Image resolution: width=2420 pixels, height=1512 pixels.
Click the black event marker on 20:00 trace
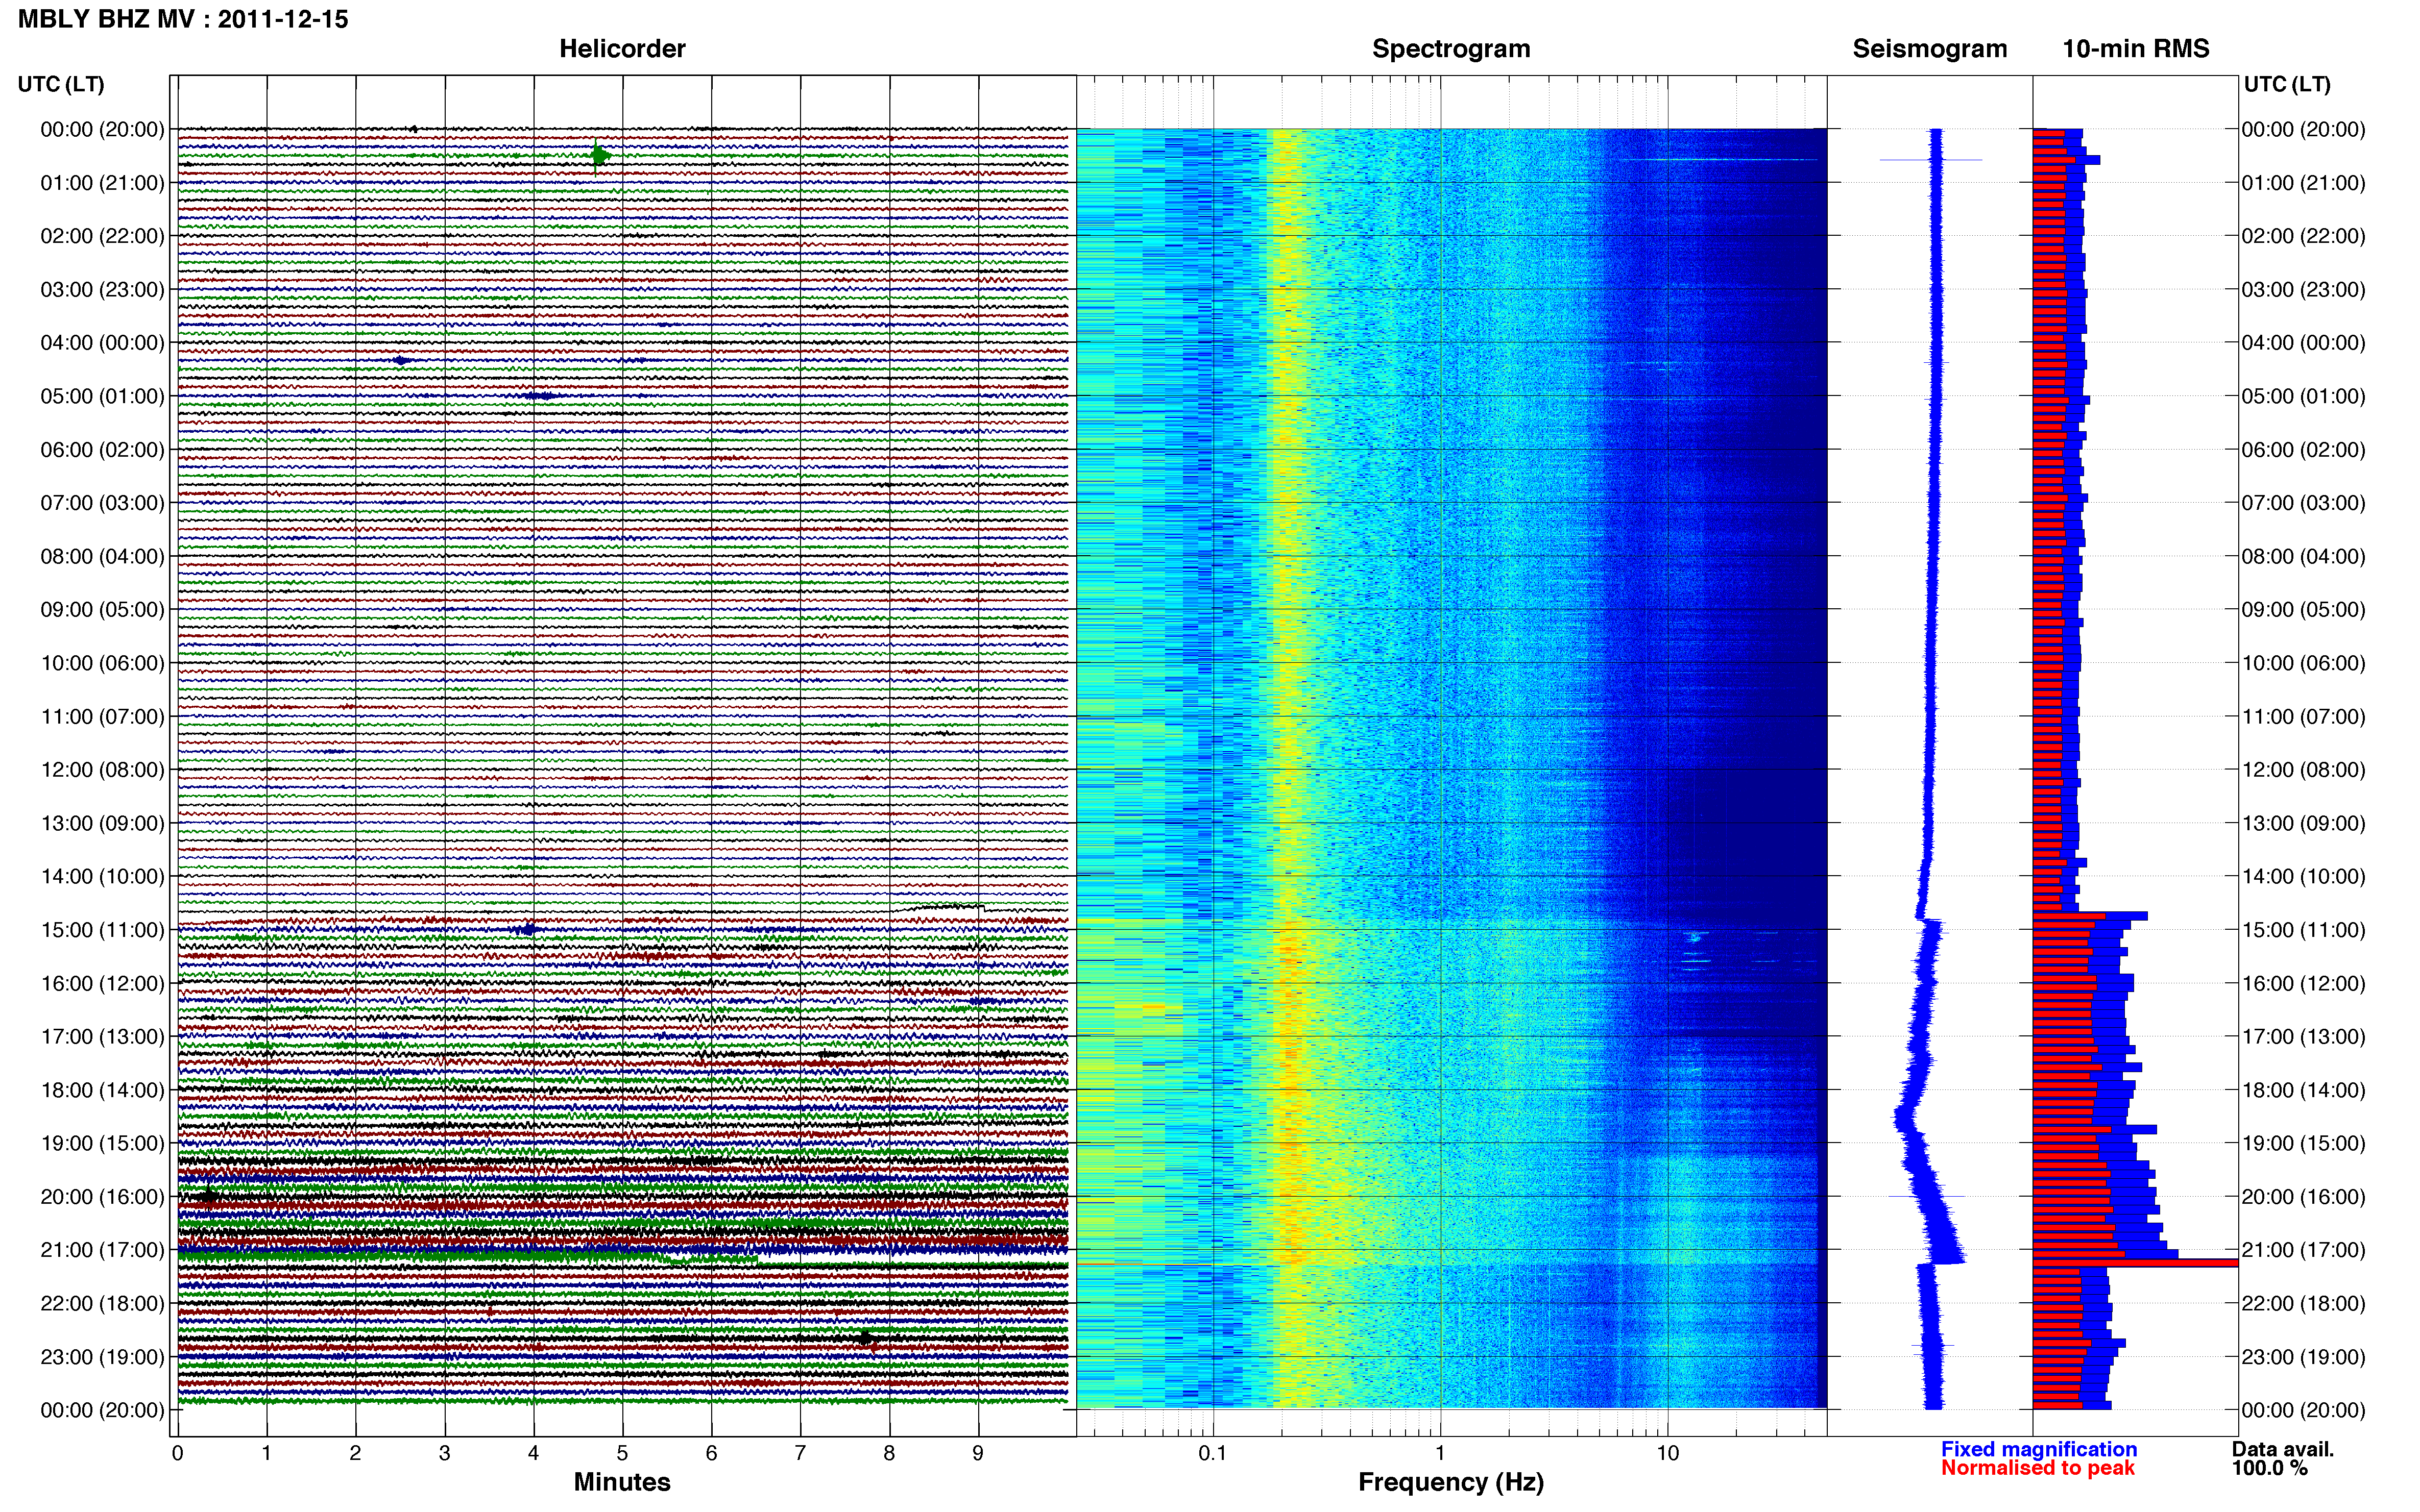208,1196
